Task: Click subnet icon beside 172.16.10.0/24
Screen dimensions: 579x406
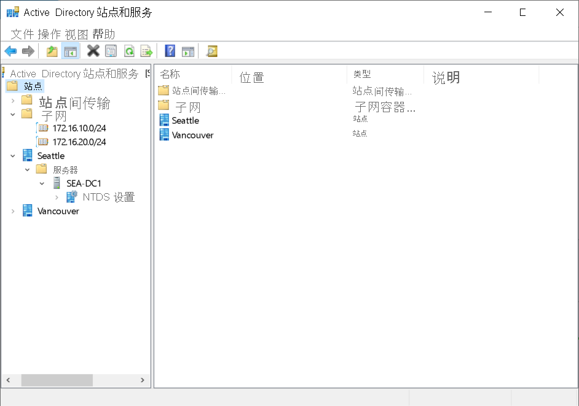Action: [x=43, y=128]
